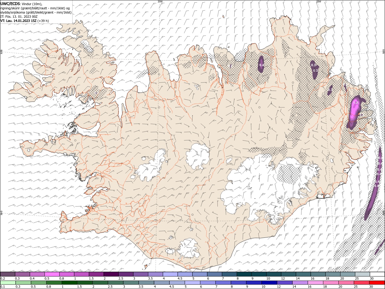Click light grey upper swatch between 25 and 30

(x=362, y=274)
